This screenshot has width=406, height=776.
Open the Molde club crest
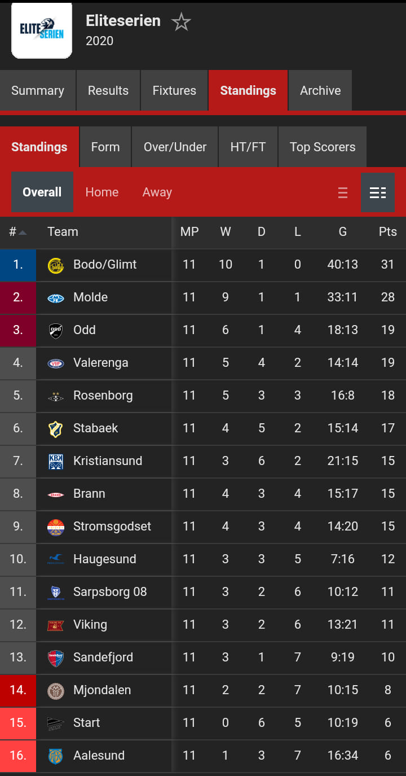(56, 297)
